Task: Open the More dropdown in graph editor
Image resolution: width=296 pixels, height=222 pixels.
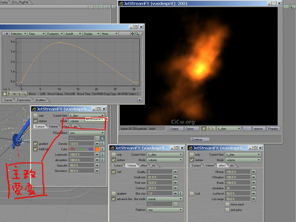Action: (110, 34)
